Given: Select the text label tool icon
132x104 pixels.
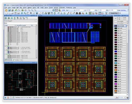Looking at the screenshot, I should point(15,13).
